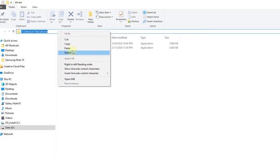280x158 pixels.
Task: Sort by Type column header
Action: tap(143, 38)
